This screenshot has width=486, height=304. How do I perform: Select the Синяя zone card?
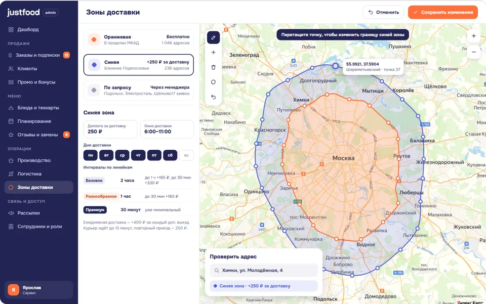139,65
